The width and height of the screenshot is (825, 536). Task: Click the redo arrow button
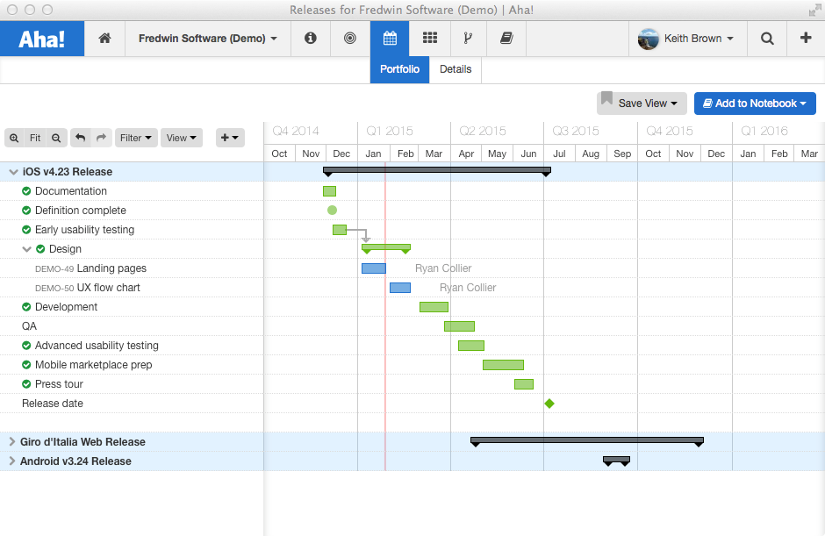point(101,138)
